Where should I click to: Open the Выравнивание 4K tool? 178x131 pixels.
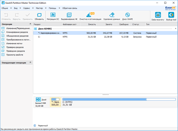pos(69,15)
